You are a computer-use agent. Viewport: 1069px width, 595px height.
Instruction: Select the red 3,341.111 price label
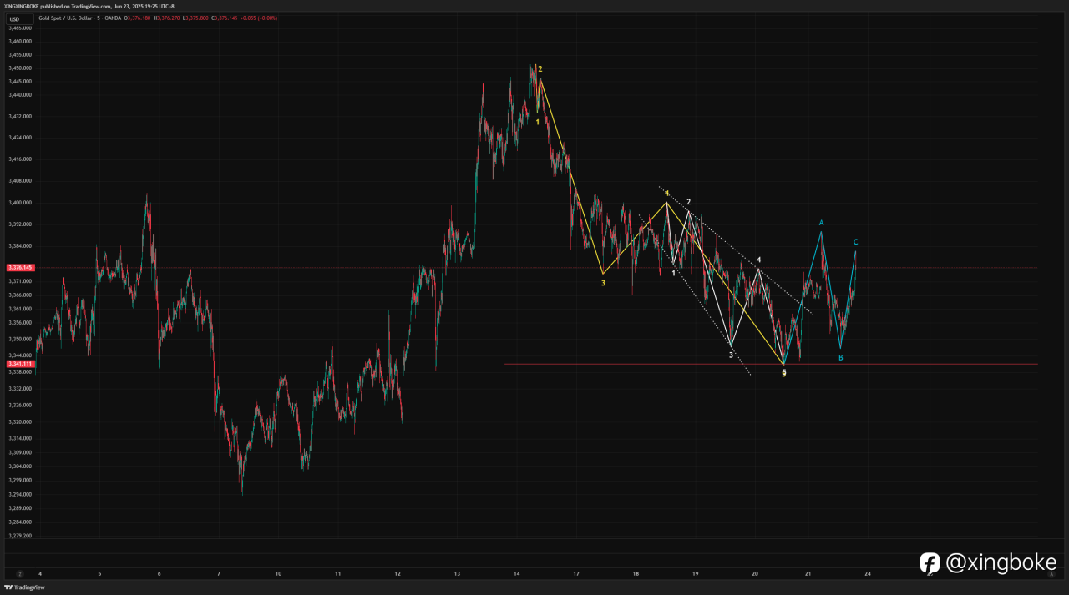(x=21, y=364)
